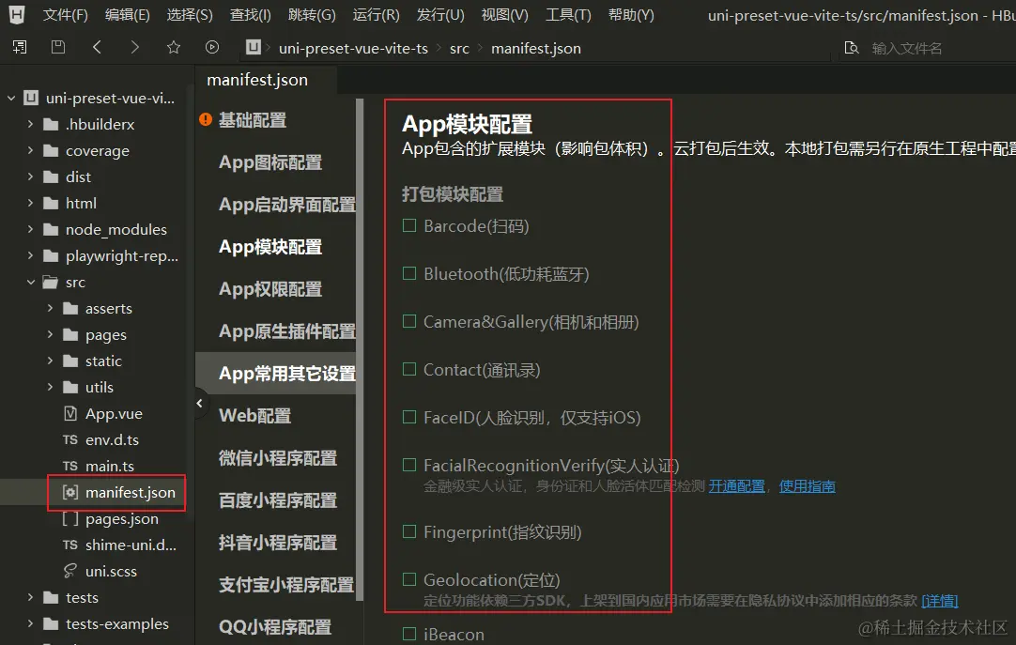This screenshot has height=645, width=1016.
Task: Toggle FaceID(人脸识别) checkbox
Action: pos(408,417)
